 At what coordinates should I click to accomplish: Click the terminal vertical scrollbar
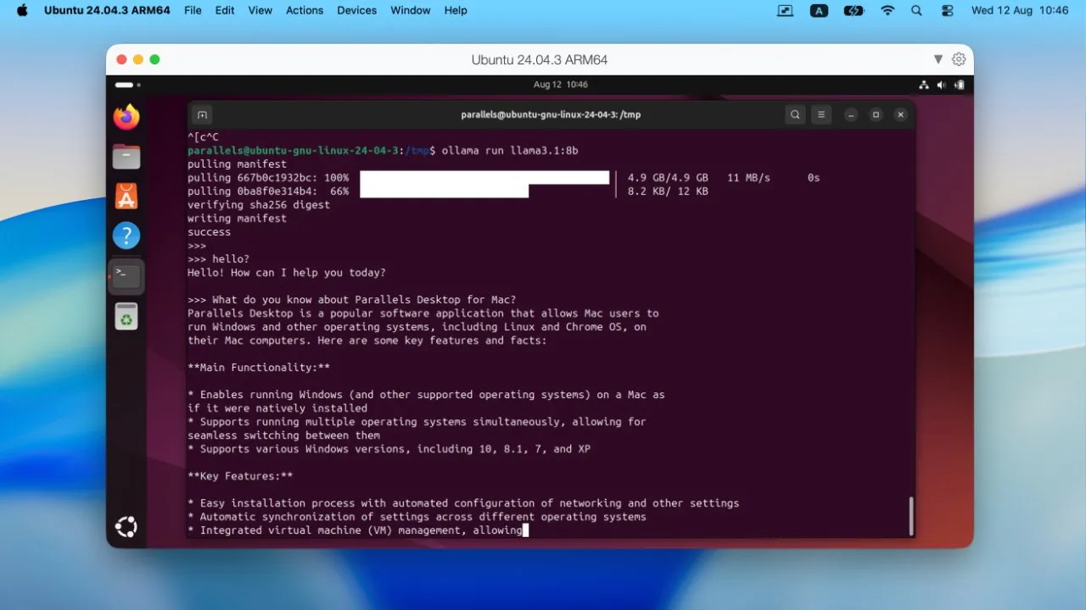click(911, 515)
